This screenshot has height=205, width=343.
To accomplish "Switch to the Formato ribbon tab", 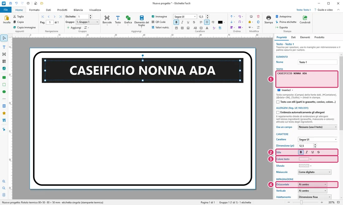I will 34,10.
